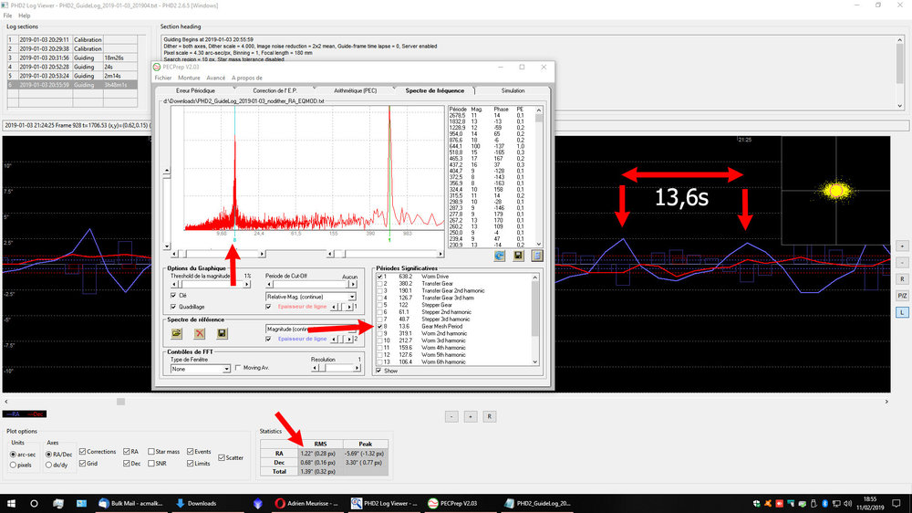The height and width of the screenshot is (513, 912).
Task: Click the Bluetooth tray icon
Action: (824, 503)
